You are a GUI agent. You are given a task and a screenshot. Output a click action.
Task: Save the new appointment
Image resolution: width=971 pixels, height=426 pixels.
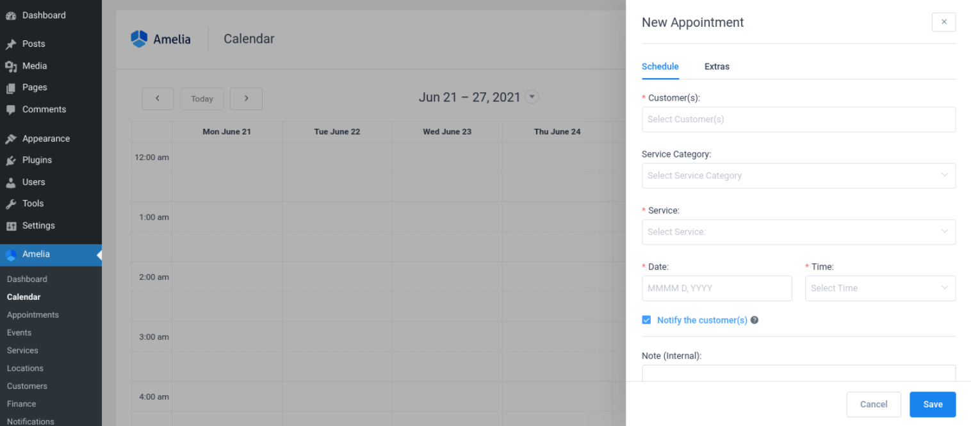pyautogui.click(x=932, y=404)
